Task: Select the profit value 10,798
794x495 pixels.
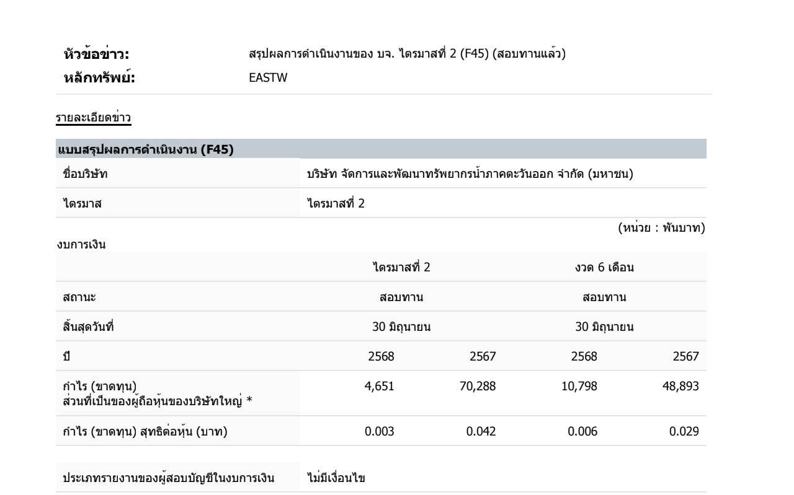Action: [x=580, y=387]
